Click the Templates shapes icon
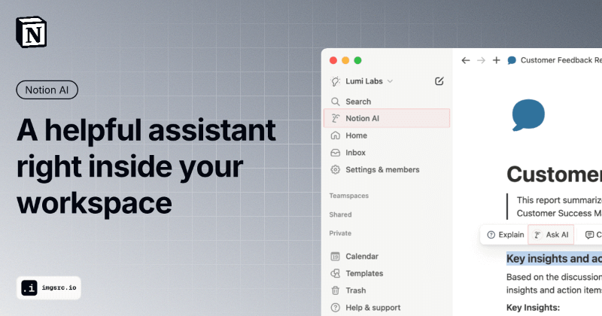Viewport: 602px width, 316px height. 335,273
